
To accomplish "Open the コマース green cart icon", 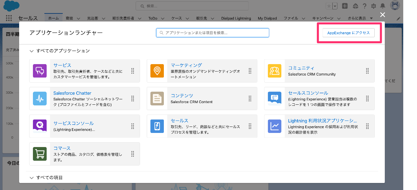I will tap(40, 154).
